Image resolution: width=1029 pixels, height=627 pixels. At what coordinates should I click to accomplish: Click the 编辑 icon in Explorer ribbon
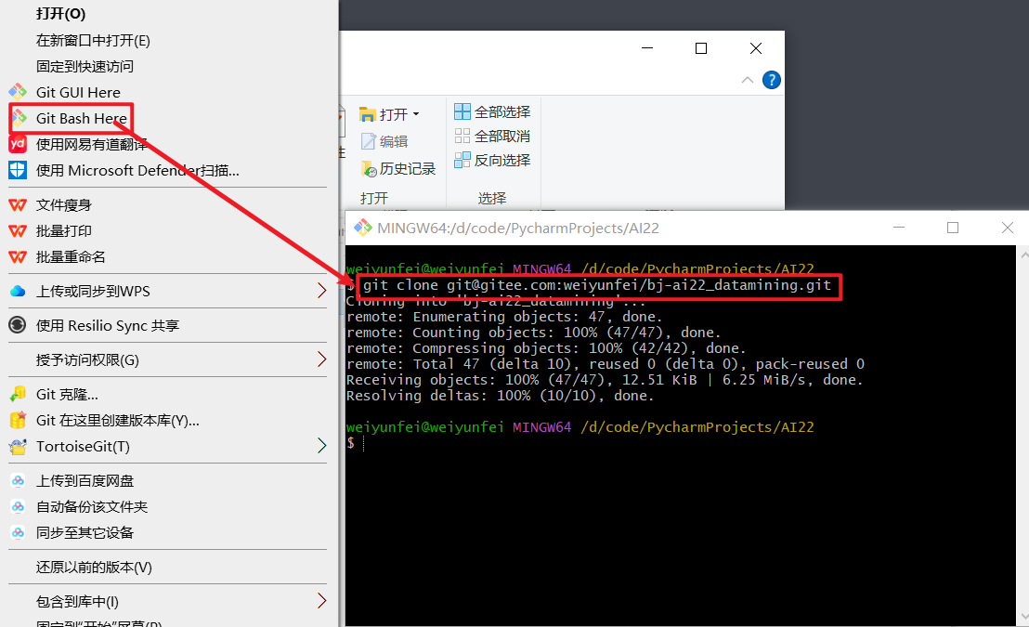pyautogui.click(x=369, y=141)
